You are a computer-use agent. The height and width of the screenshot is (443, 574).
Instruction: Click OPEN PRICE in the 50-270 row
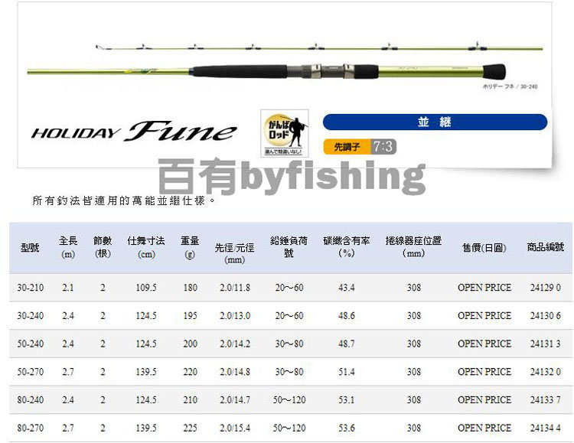[484, 372]
